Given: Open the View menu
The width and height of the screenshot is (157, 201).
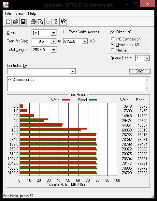Looking at the screenshot, I should (x=19, y=13).
